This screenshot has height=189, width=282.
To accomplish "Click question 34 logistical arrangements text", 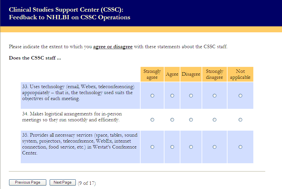I will click(x=72, y=117).
